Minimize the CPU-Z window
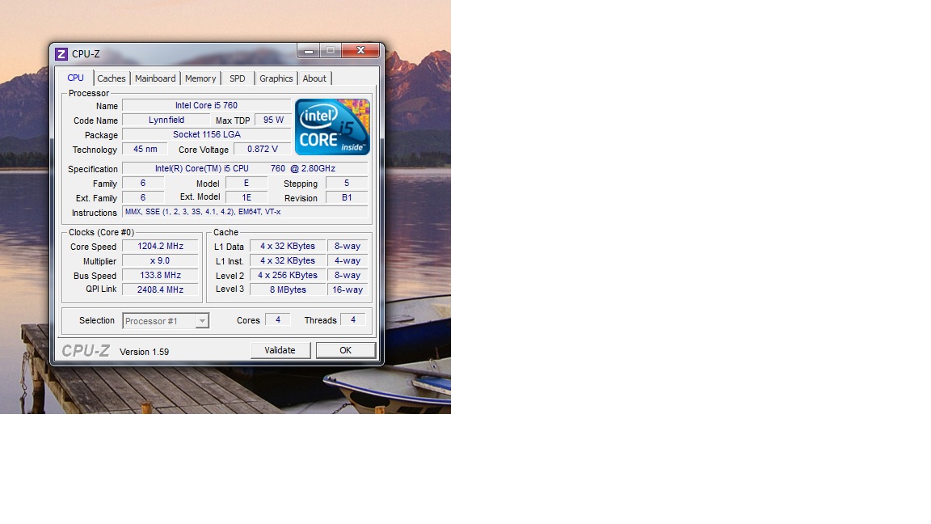This screenshot has height=524, width=931. 309,51
